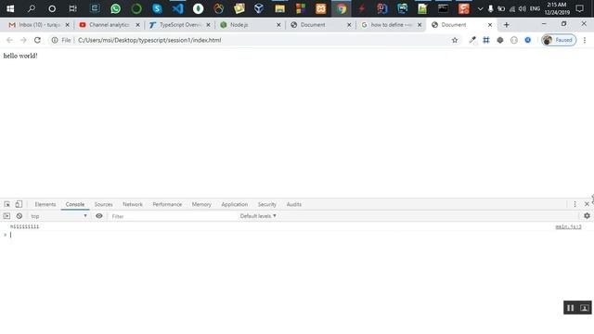The height and width of the screenshot is (334, 594).
Task: Open the Network panel
Action: point(133,204)
